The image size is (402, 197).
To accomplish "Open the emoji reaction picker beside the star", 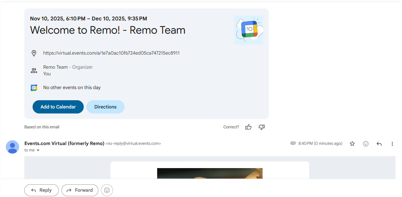I will pyautogui.click(x=366, y=144).
